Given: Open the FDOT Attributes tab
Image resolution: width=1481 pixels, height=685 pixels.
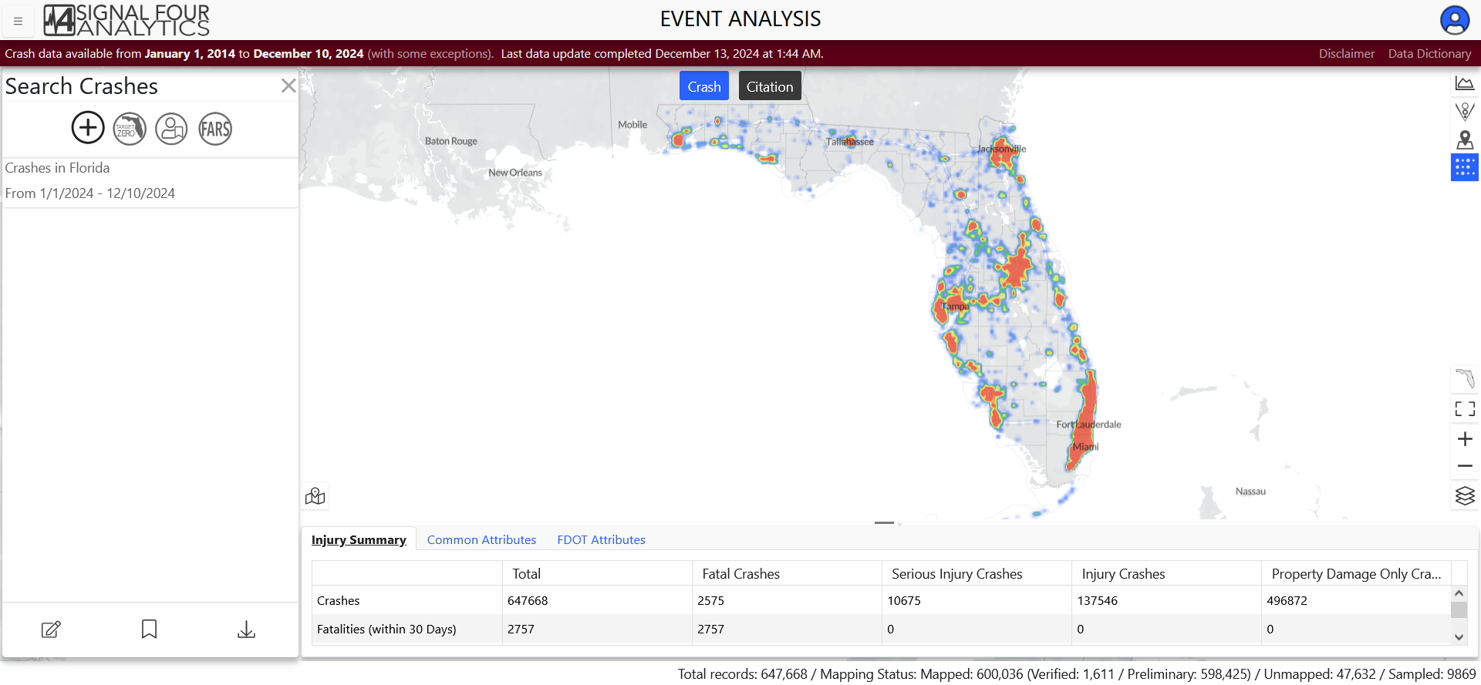Looking at the screenshot, I should (x=601, y=539).
